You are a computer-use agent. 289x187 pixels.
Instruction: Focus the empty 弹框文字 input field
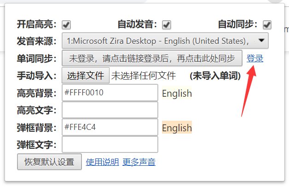(x=110, y=145)
